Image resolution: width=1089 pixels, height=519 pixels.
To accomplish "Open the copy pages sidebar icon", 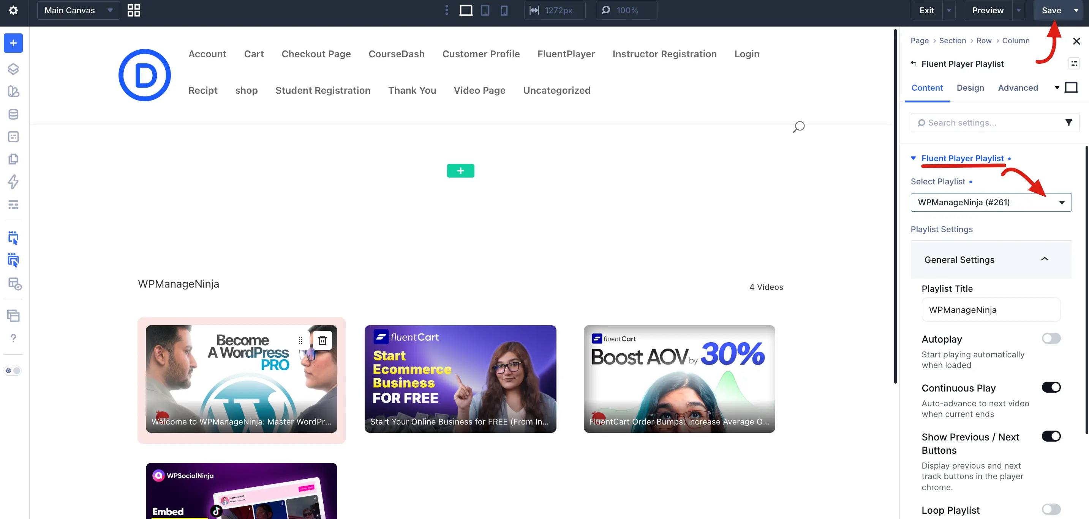I will click(x=13, y=159).
